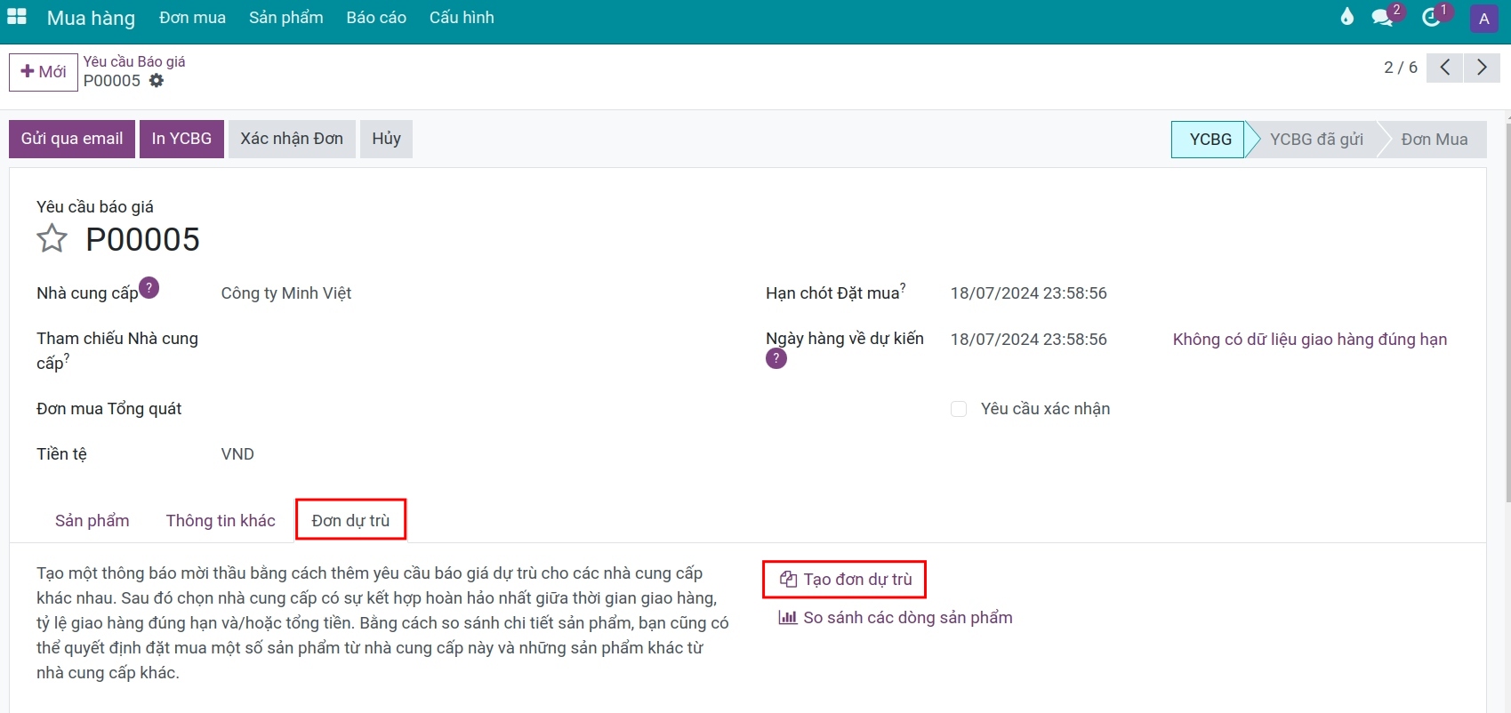Edit the Ngày hàng về dự kiến date

coord(1029,340)
